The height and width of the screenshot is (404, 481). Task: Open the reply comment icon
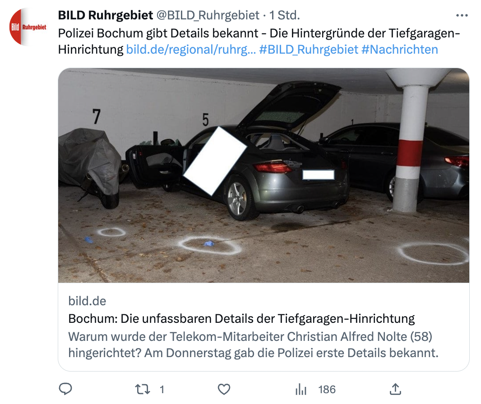pos(65,389)
